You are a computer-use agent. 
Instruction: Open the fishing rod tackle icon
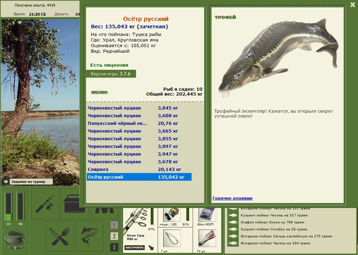(45, 203)
